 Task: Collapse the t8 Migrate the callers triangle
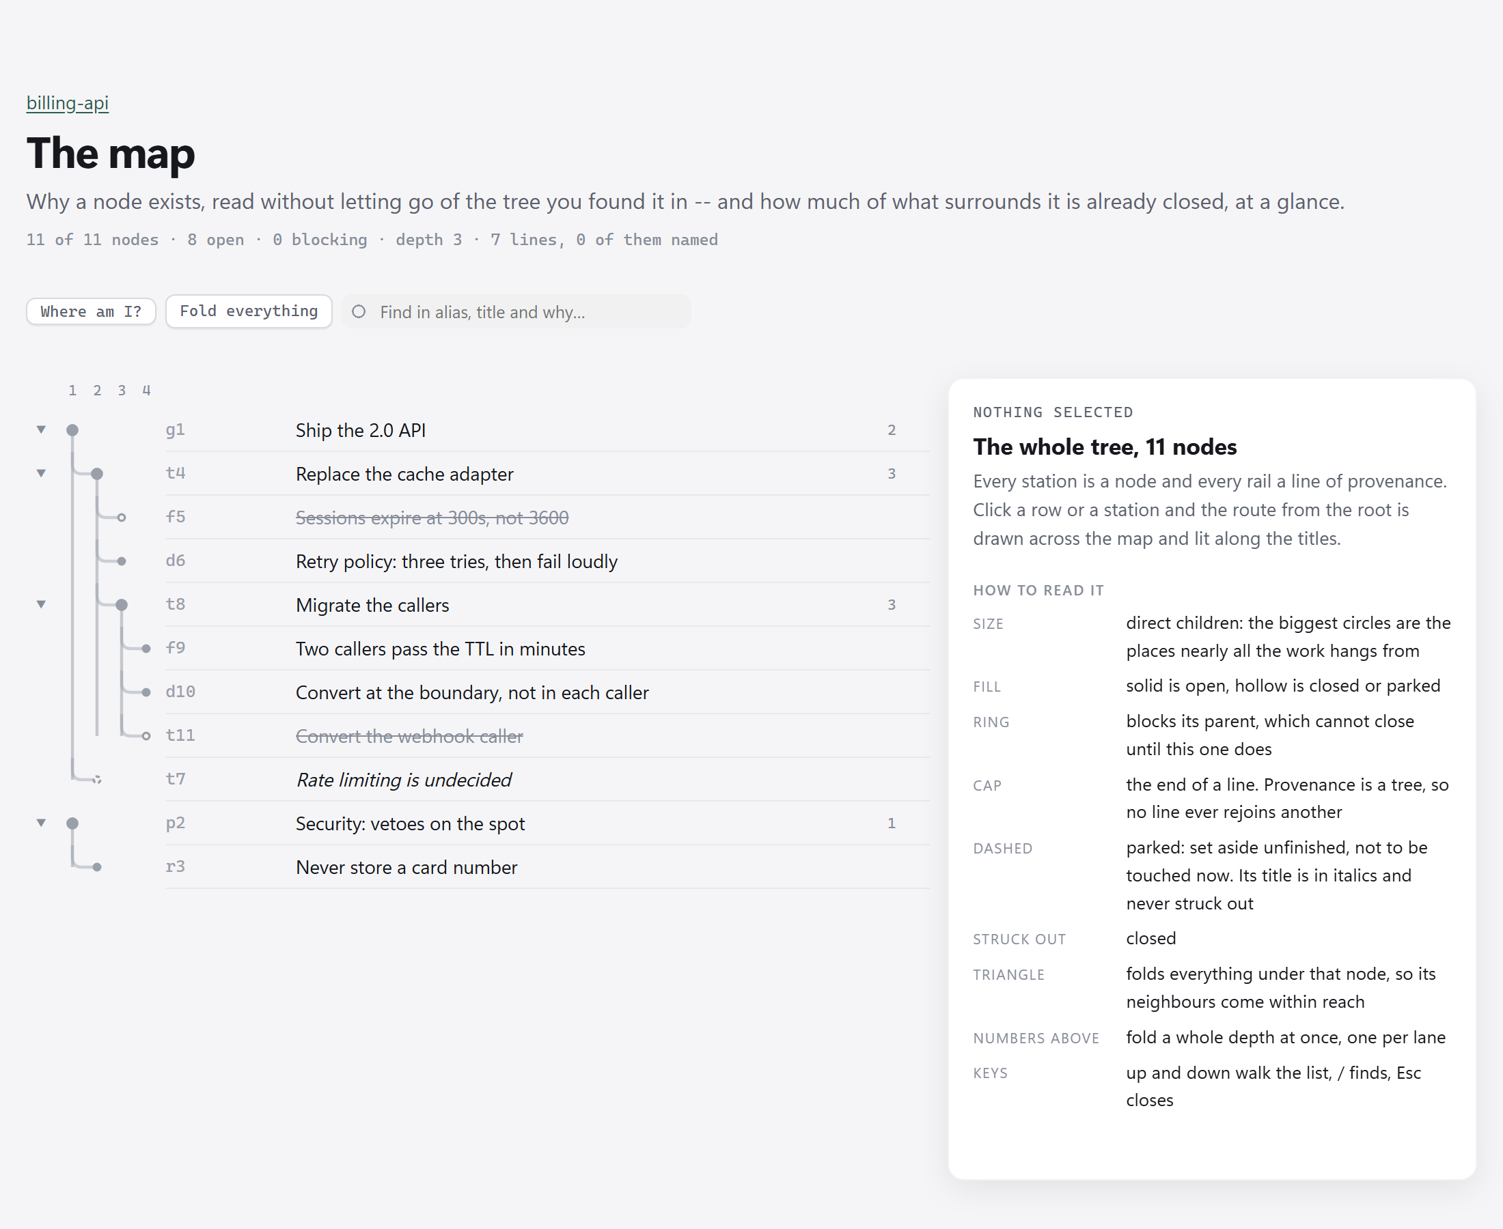(41, 604)
